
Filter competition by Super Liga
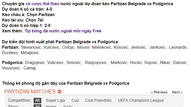click(x=55, y=101)
